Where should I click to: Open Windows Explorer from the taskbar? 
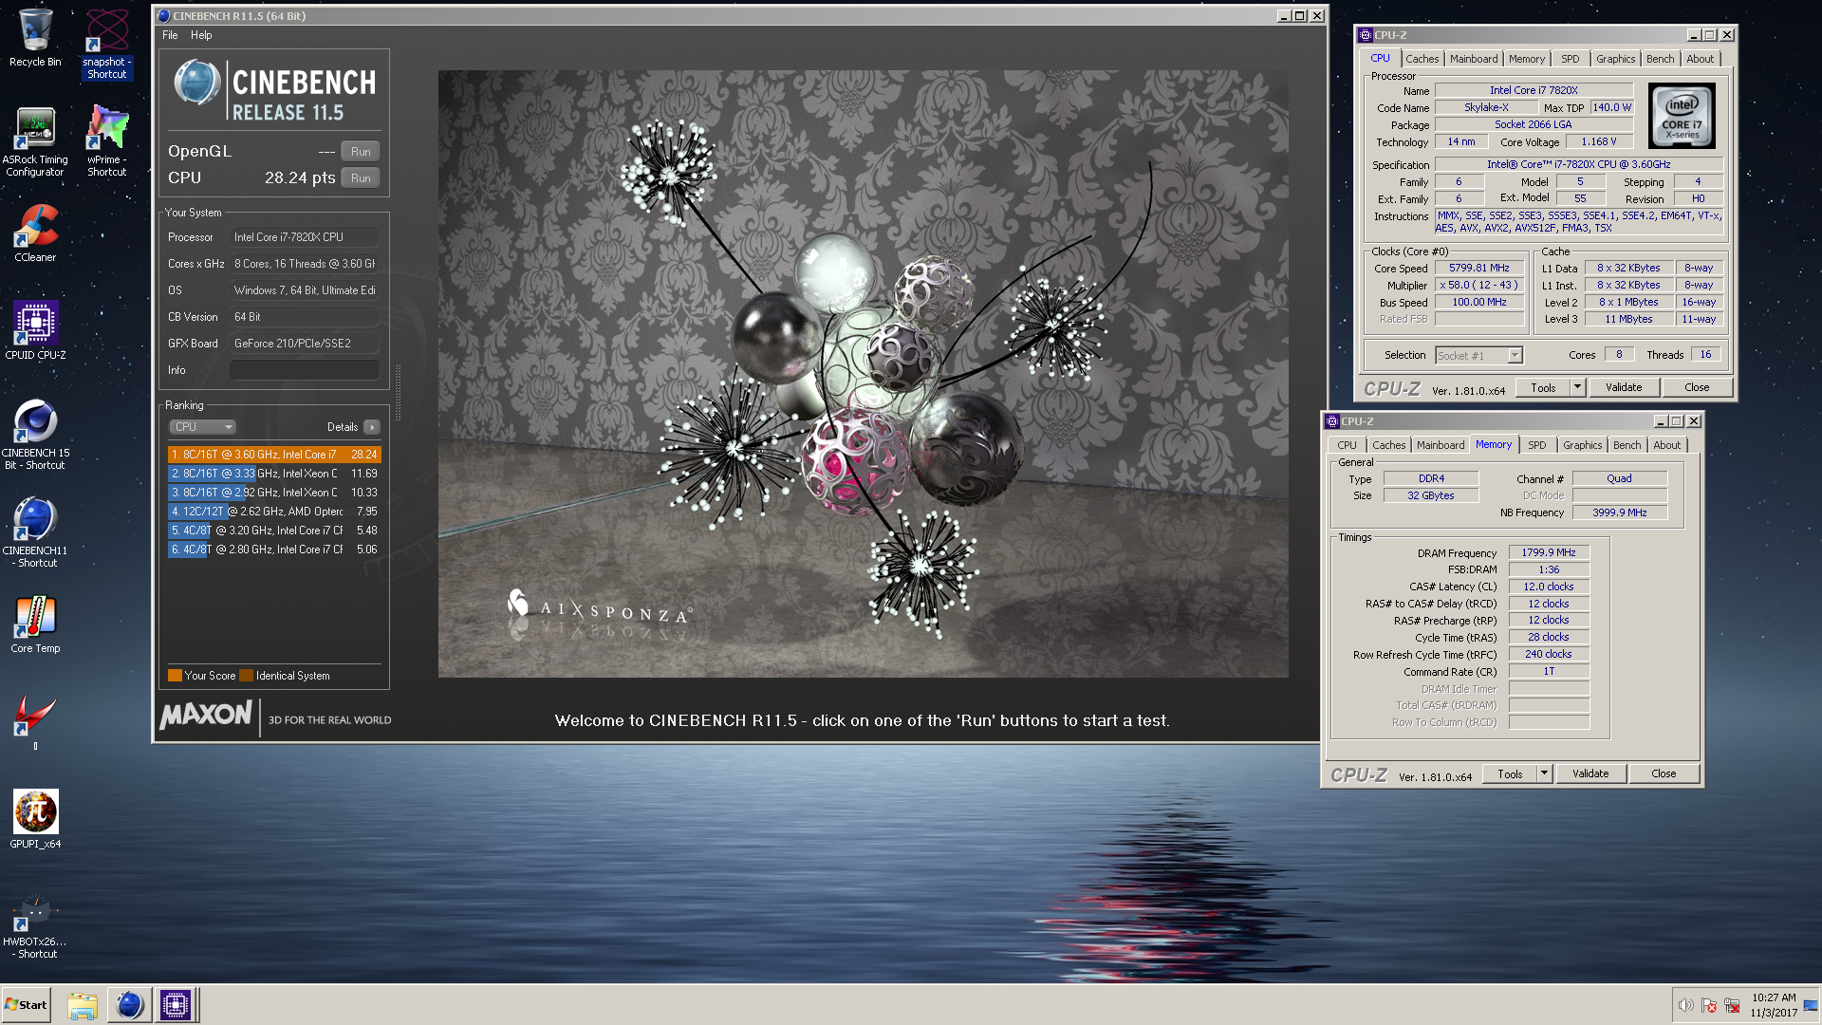tap(83, 1005)
